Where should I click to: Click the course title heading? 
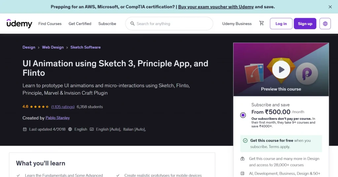(x=115, y=68)
